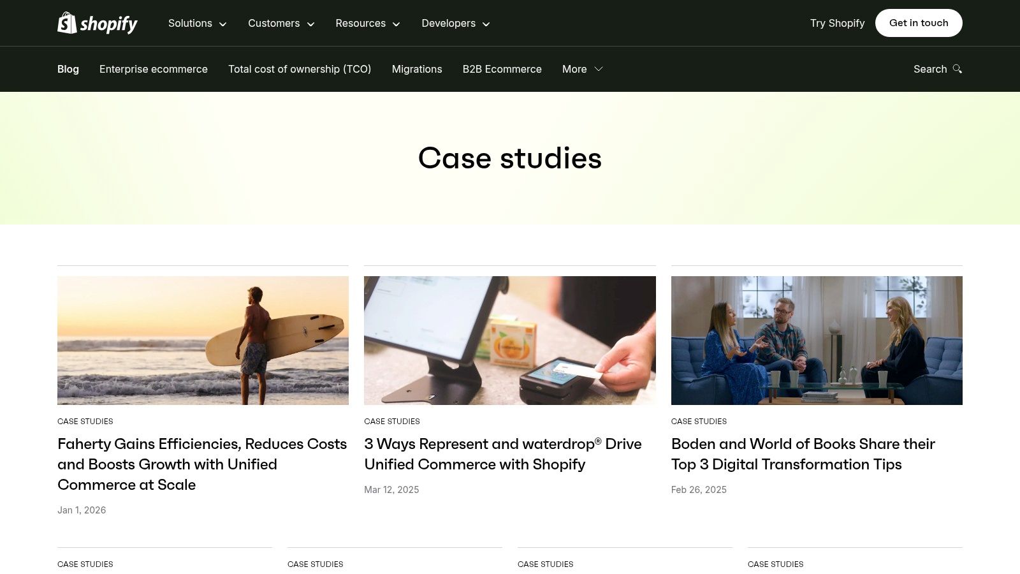Viewport: 1020px width, 574px height.
Task: Open the B2B Ecommerce category
Action: 502,69
